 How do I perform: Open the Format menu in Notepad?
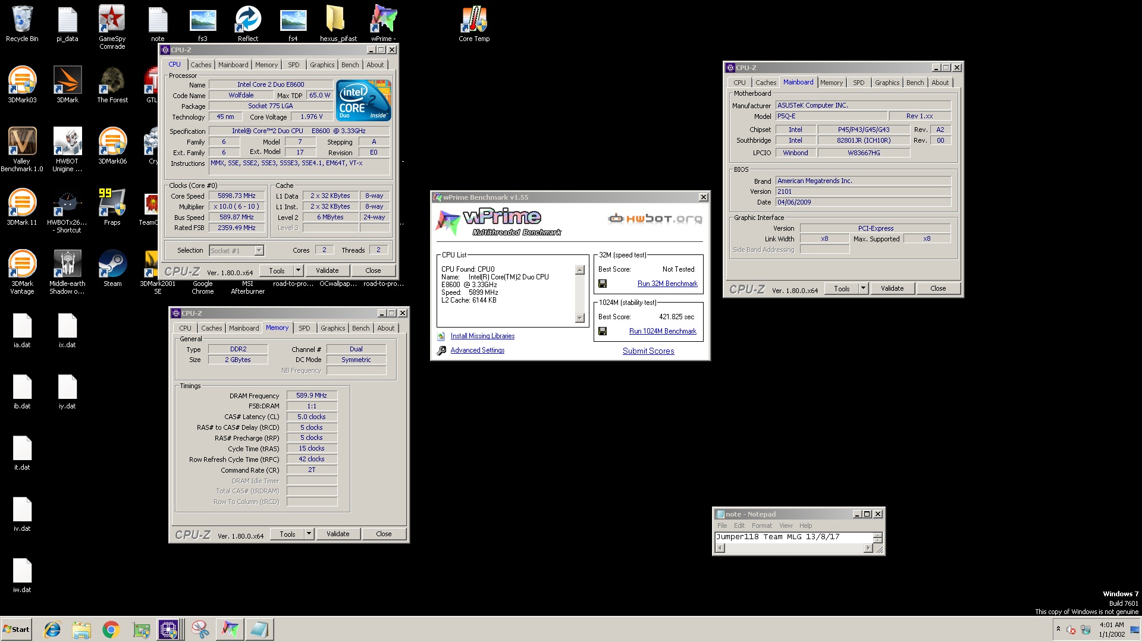pos(761,525)
